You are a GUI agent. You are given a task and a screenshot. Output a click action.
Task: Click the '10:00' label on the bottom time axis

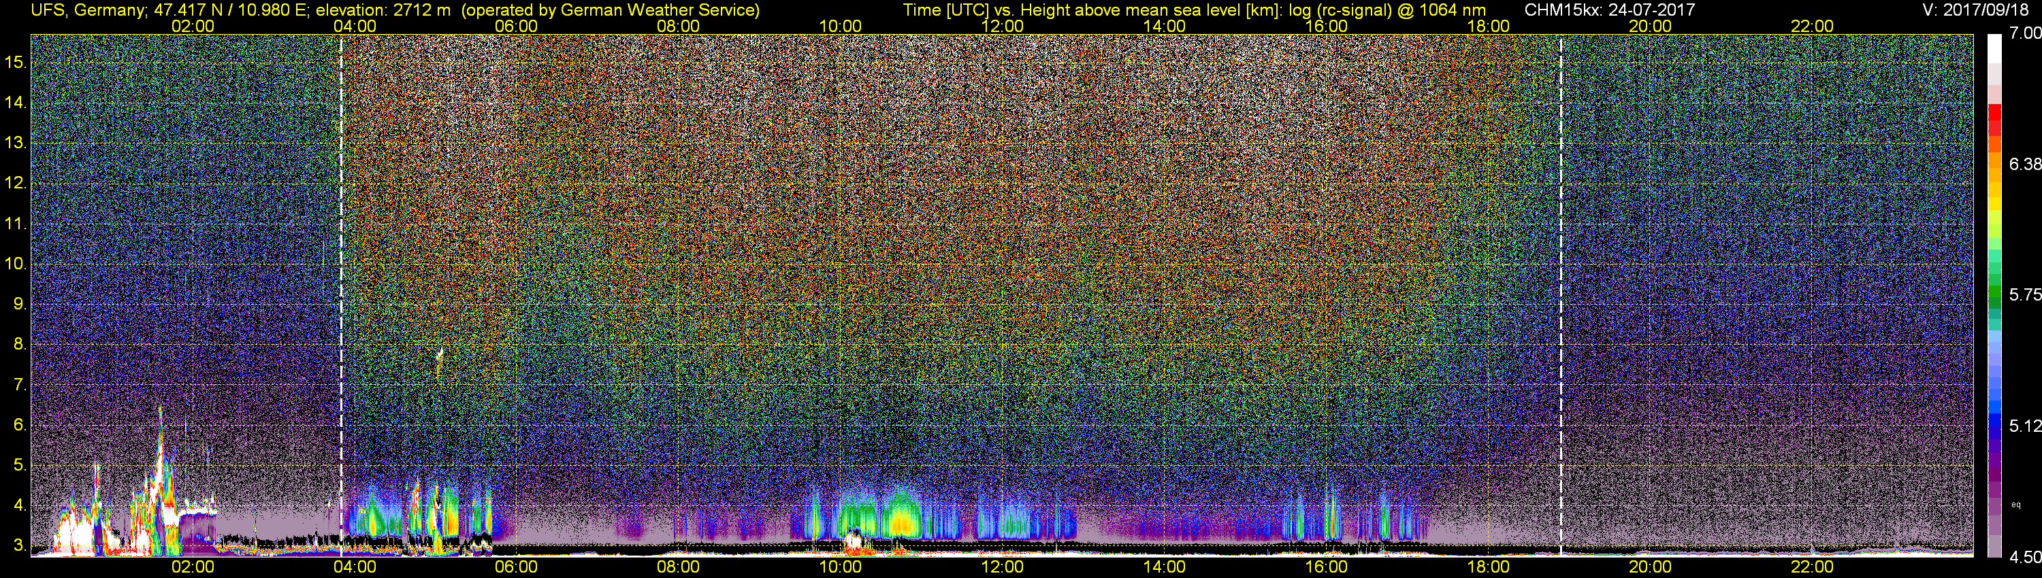point(840,567)
